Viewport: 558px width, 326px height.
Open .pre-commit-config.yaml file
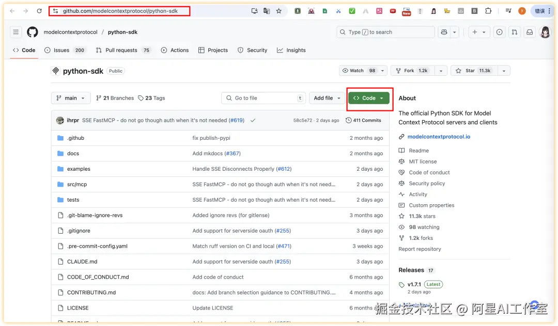(97, 246)
